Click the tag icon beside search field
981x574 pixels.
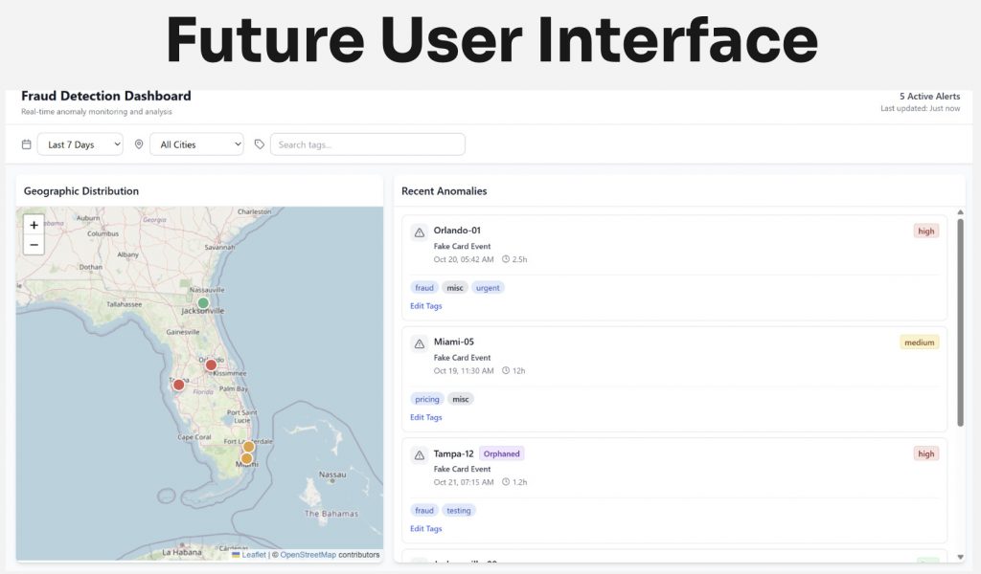click(x=260, y=144)
